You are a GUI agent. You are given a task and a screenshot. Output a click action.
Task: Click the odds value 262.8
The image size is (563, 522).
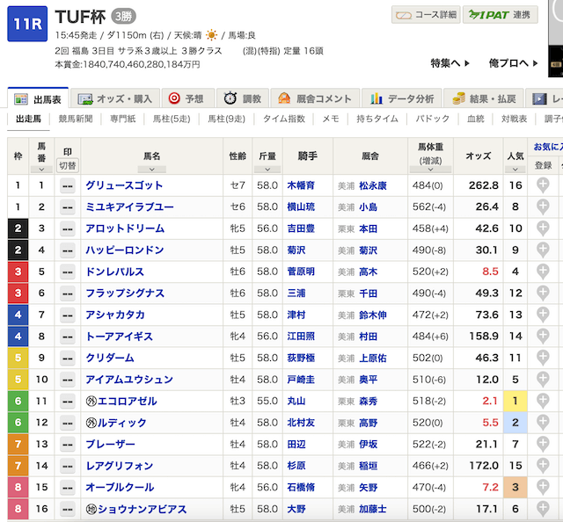(483, 185)
